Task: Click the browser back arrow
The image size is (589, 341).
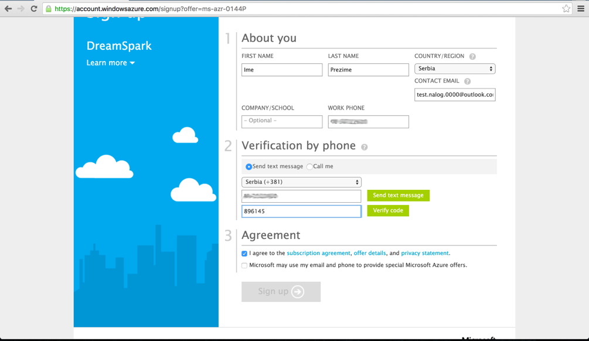Action: 8,9
